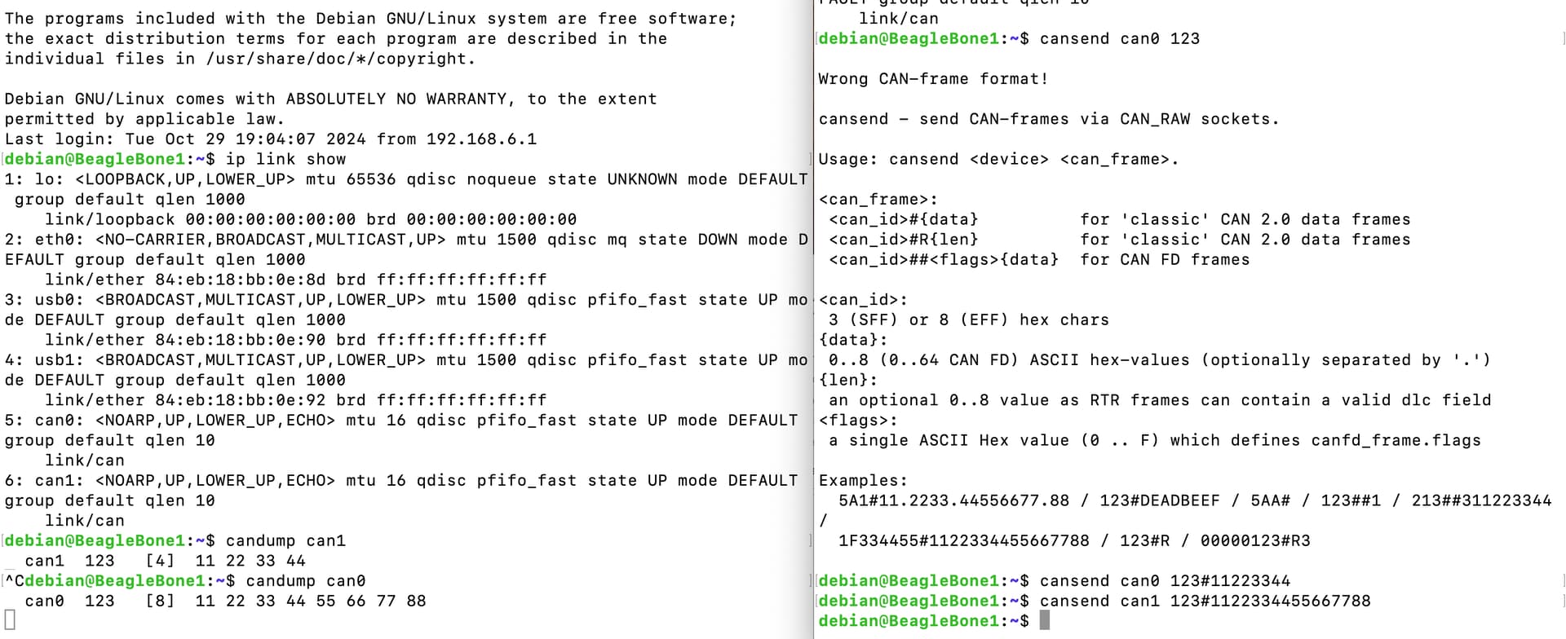Viewport: 1566px width, 639px height.
Task: Click the /usr/share/doc/*/copyright file path
Action: [x=340, y=59]
